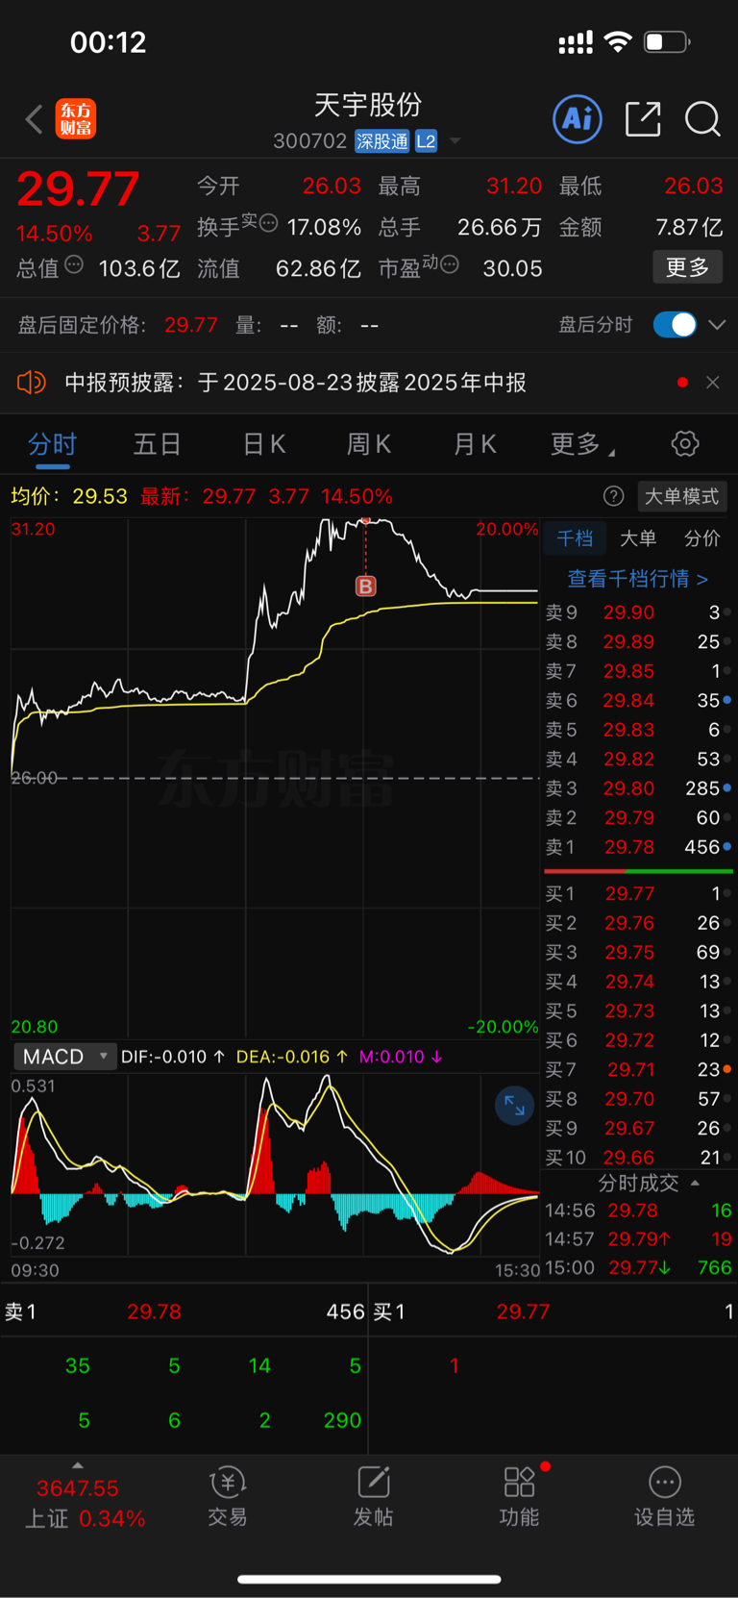Tap the share/export icon
The height and width of the screenshot is (1598, 738).
point(643,119)
